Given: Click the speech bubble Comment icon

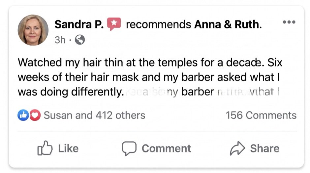Looking at the screenshot, I should 129,149.
